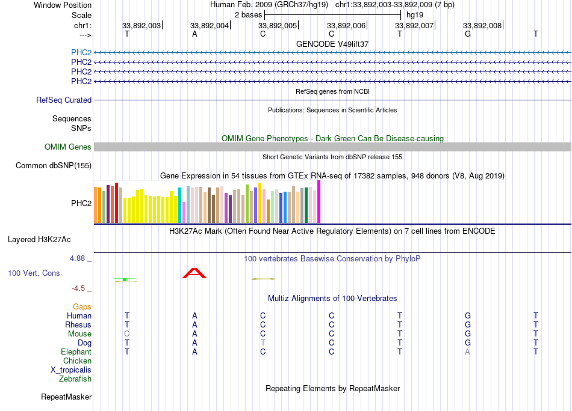Click the Dog species label
The image size is (572, 411).
point(84,343)
